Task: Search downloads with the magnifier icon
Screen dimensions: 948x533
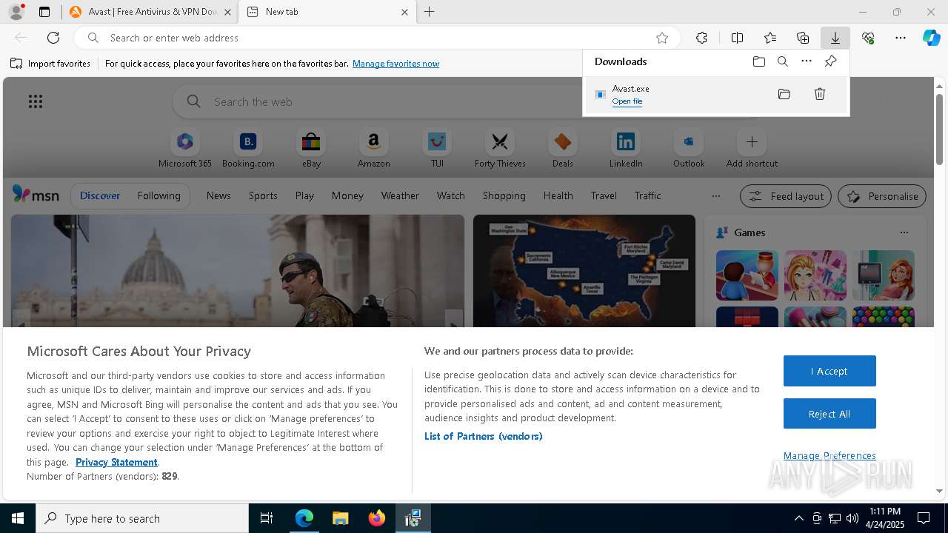Action: (x=782, y=61)
